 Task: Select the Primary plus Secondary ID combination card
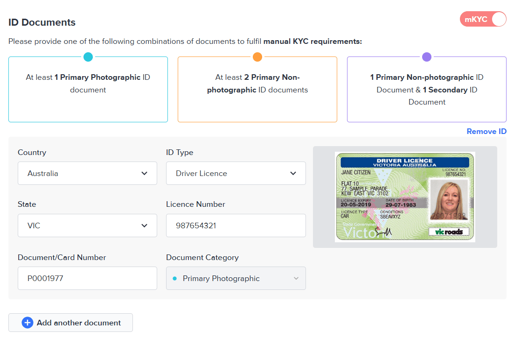[427, 89]
